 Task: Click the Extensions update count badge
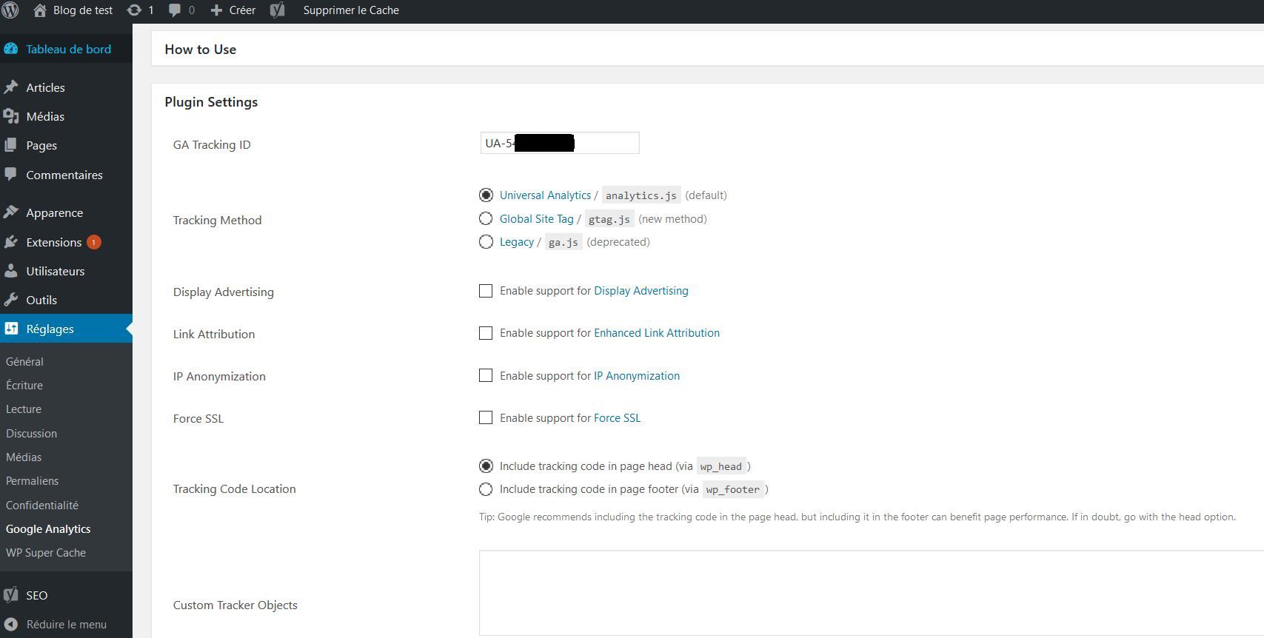(x=94, y=242)
